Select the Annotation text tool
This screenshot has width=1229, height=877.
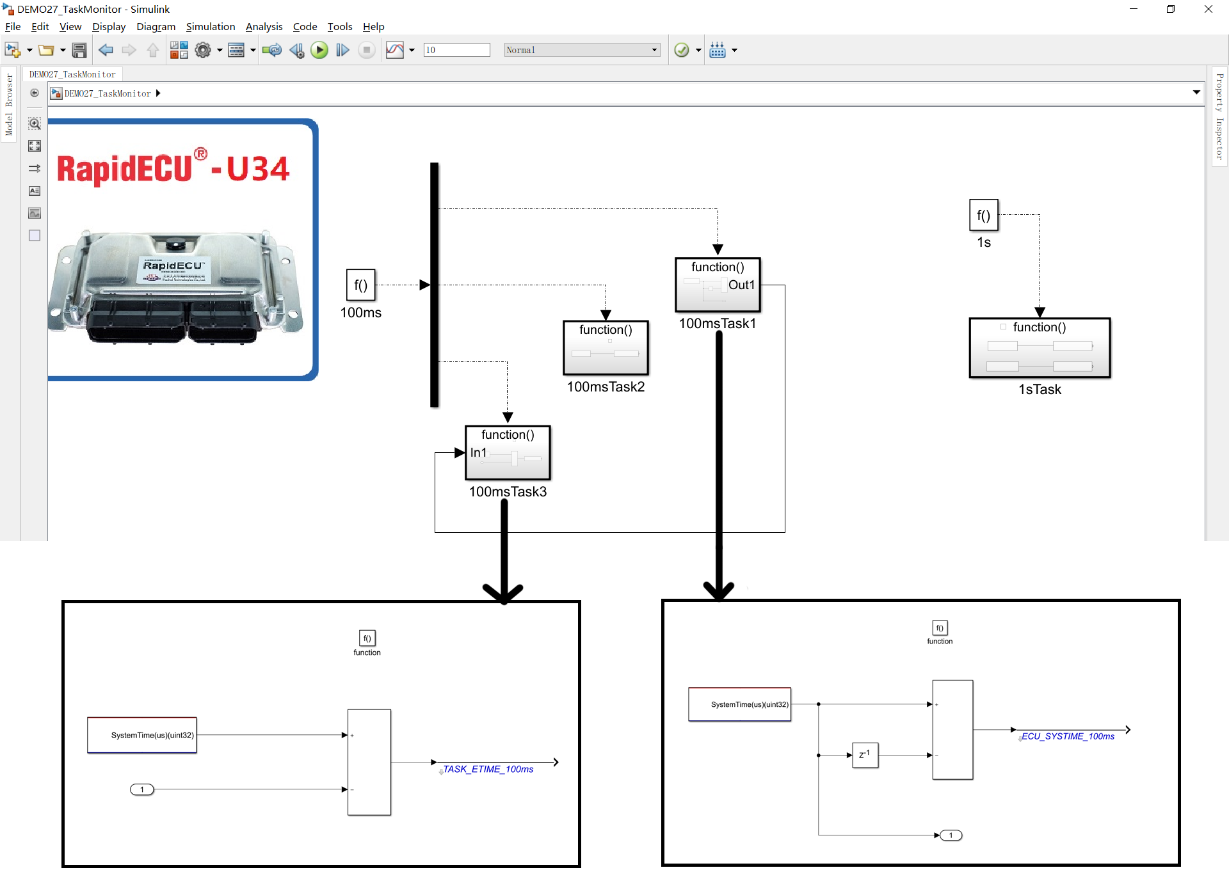tap(35, 191)
